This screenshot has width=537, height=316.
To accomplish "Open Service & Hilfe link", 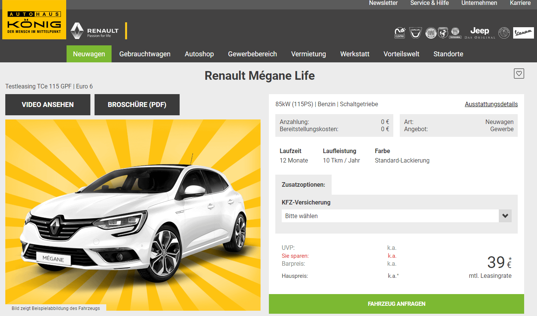I will click(x=430, y=3).
